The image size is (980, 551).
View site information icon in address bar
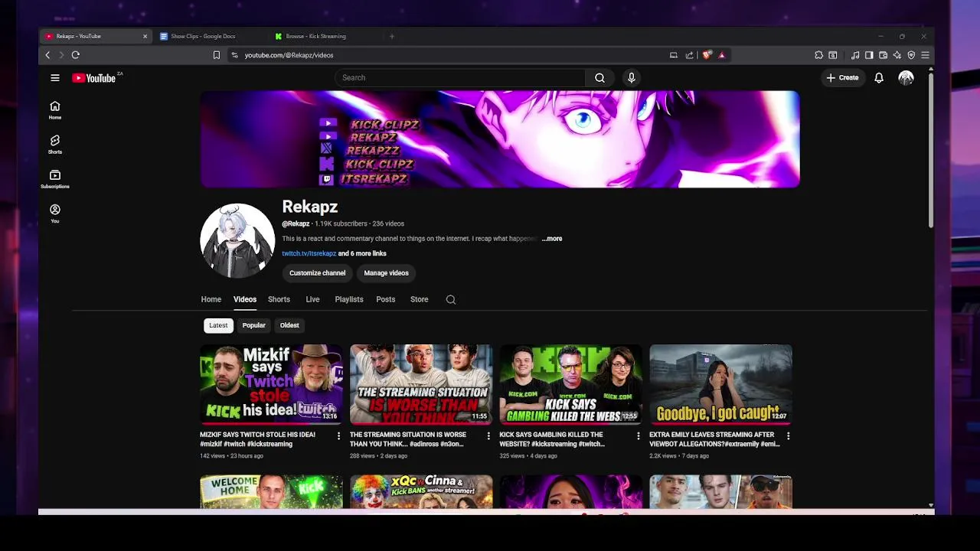(x=235, y=55)
